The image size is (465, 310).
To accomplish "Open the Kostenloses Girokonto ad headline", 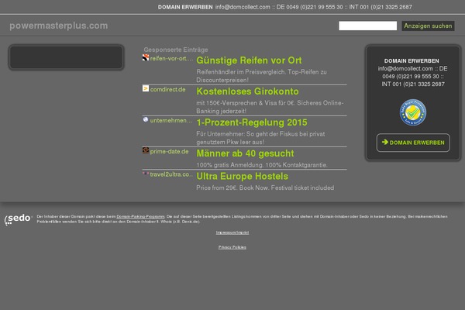I will 247,91.
